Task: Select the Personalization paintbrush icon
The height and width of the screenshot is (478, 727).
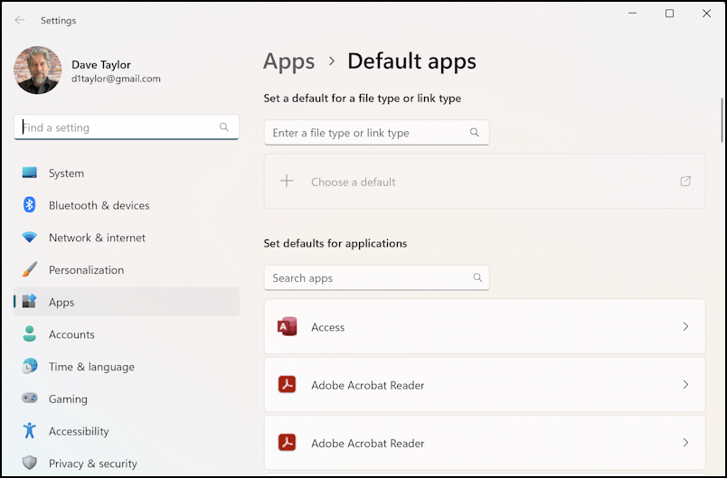Action: 29,269
